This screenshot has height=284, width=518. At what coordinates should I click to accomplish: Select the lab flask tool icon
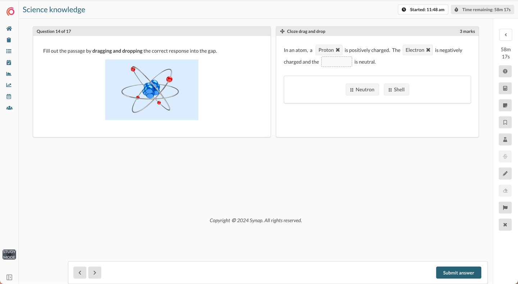pyautogui.click(x=505, y=139)
